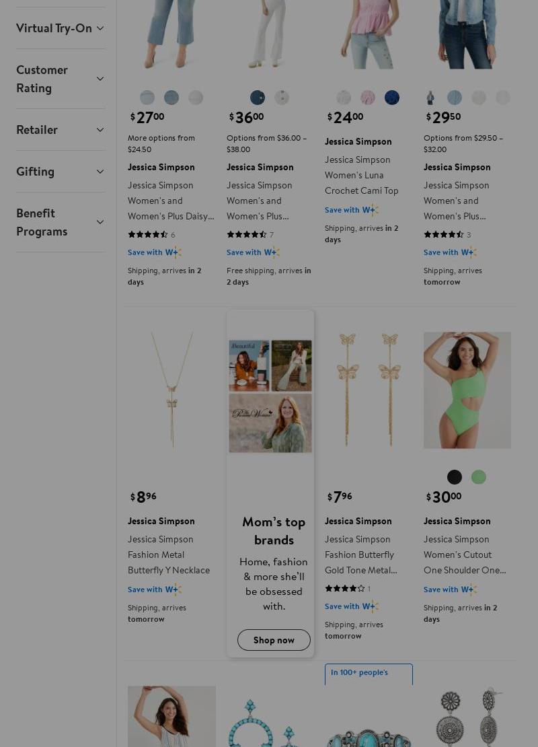Click Walmart+ icon under the Butterfly Y Necklace
Image resolution: width=538 pixels, height=747 pixels.
(173, 590)
